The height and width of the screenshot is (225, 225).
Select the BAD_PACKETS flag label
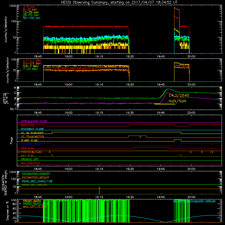click(x=31, y=163)
